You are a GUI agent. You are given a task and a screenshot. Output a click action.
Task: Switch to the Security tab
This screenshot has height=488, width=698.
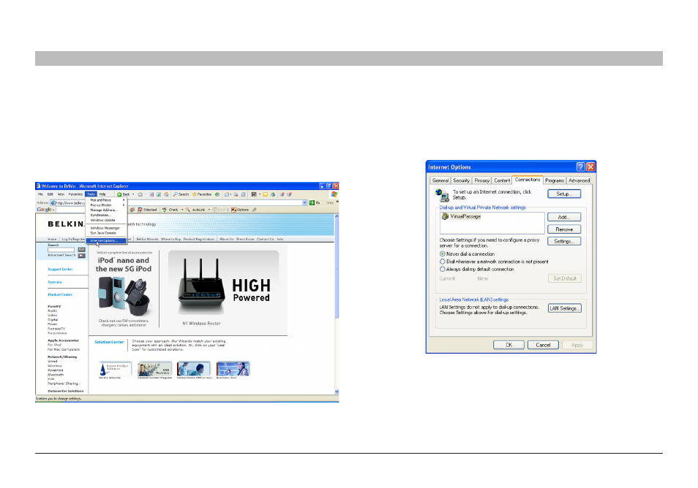[x=461, y=180]
